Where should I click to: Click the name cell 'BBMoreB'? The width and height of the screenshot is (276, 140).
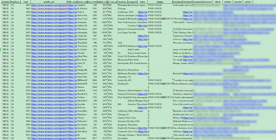click(x=82, y=80)
